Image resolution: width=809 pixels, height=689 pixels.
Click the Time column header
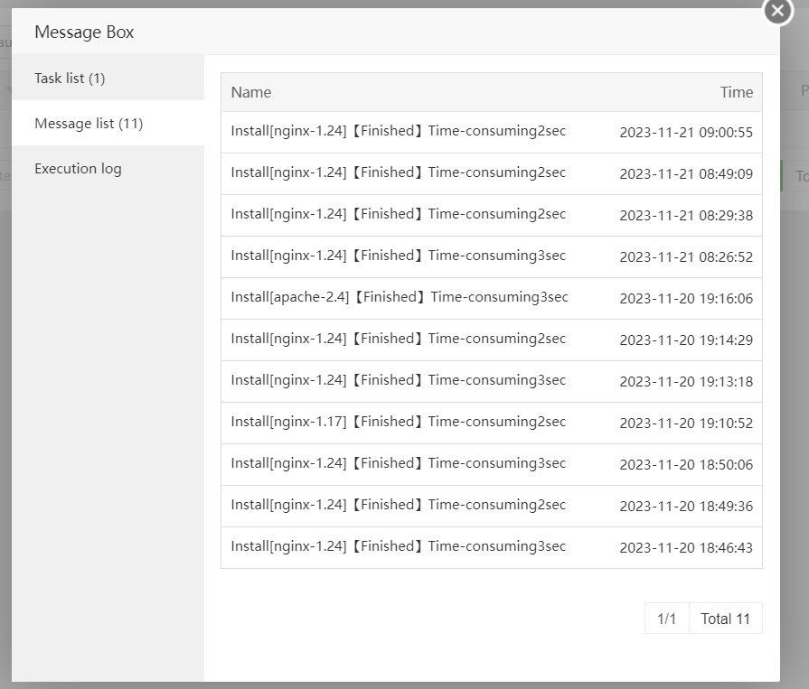(x=736, y=92)
